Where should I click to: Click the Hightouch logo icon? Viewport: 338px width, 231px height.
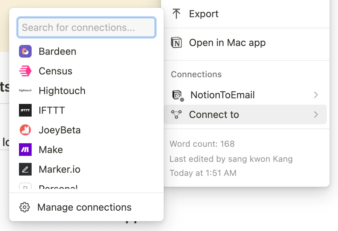[25, 91]
